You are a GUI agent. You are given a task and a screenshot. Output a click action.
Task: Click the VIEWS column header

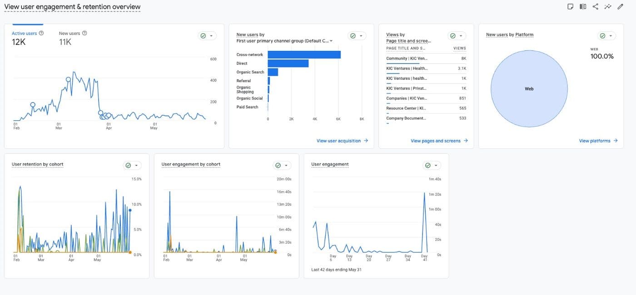click(460, 48)
